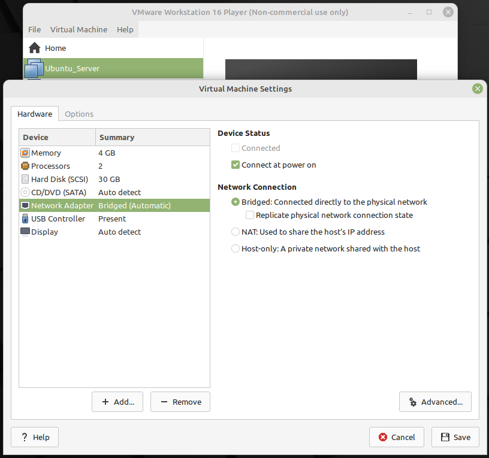Click the processors count value 2
This screenshot has height=458, width=489.
(x=101, y=166)
